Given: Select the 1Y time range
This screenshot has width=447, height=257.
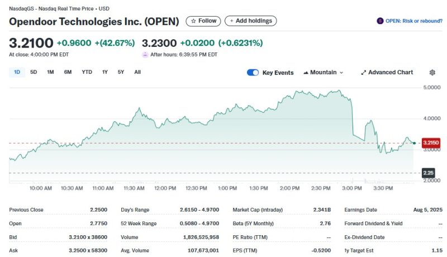Looking at the screenshot, I should pos(104,72).
